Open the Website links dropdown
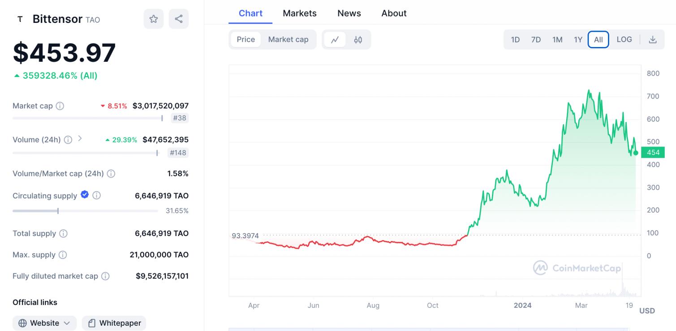Image resolution: width=676 pixels, height=331 pixels. [44, 323]
